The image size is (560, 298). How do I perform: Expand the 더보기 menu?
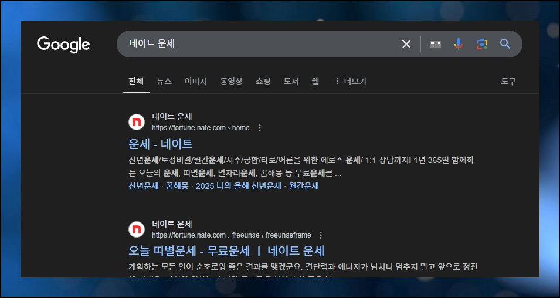[x=350, y=82]
